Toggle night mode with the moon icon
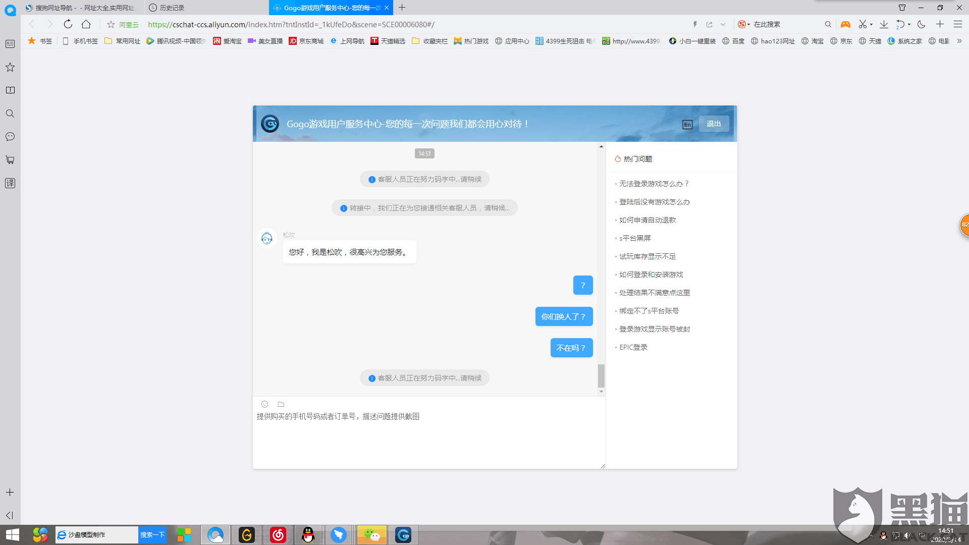Viewport: 969px width, 545px height. coord(922,24)
